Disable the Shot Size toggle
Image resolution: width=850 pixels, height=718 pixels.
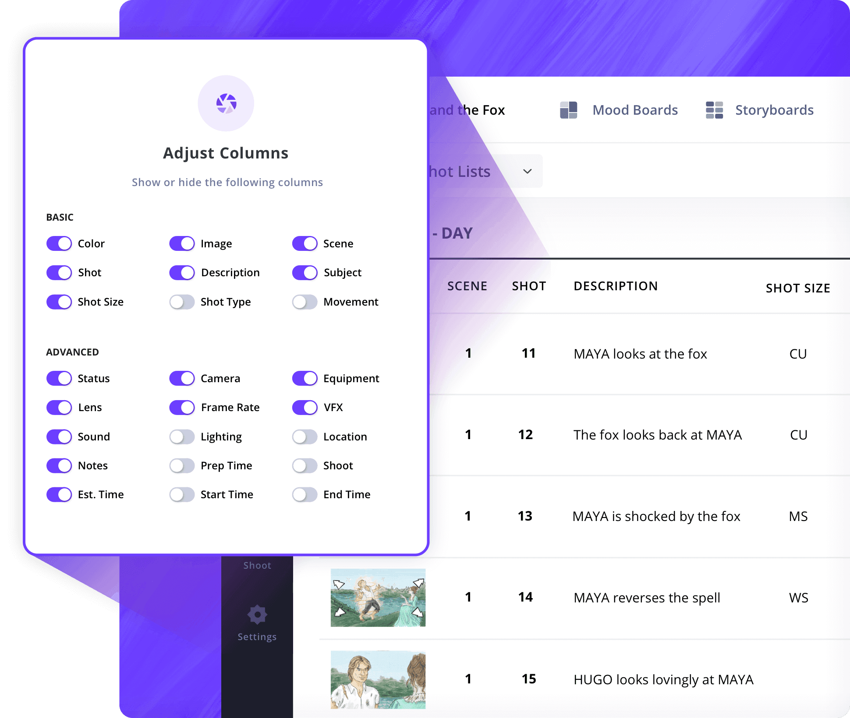[x=59, y=302]
